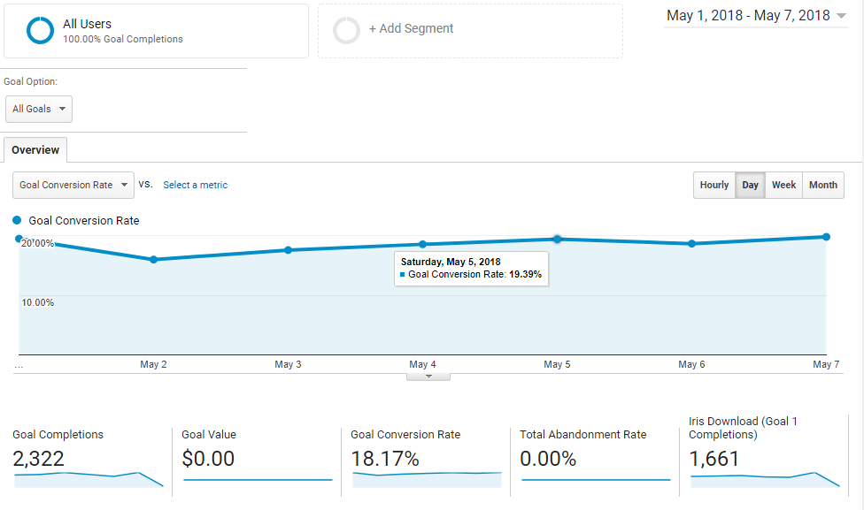Click the blue Goal Conversion Rate legend dot
Image resolution: width=864 pixels, height=510 pixels.
click(18, 221)
